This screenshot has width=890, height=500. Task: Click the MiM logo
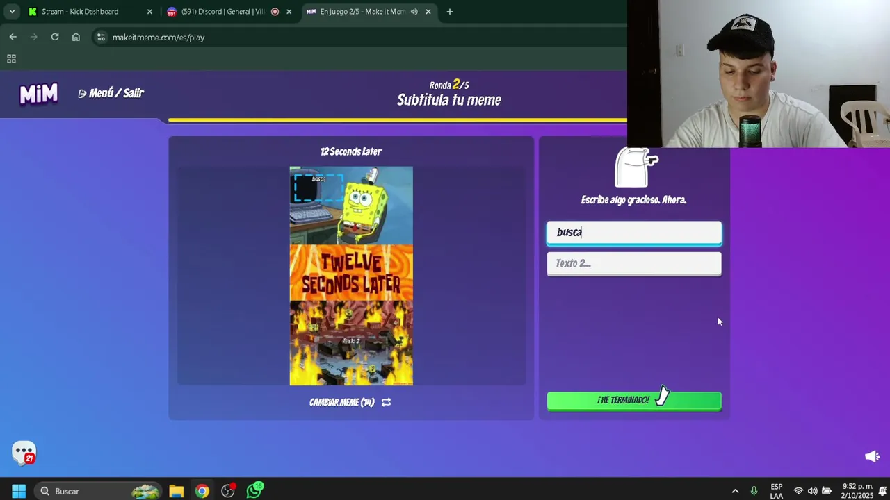(38, 94)
